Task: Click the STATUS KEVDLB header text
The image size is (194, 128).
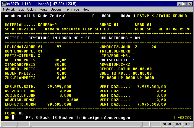Action: click(172, 16)
